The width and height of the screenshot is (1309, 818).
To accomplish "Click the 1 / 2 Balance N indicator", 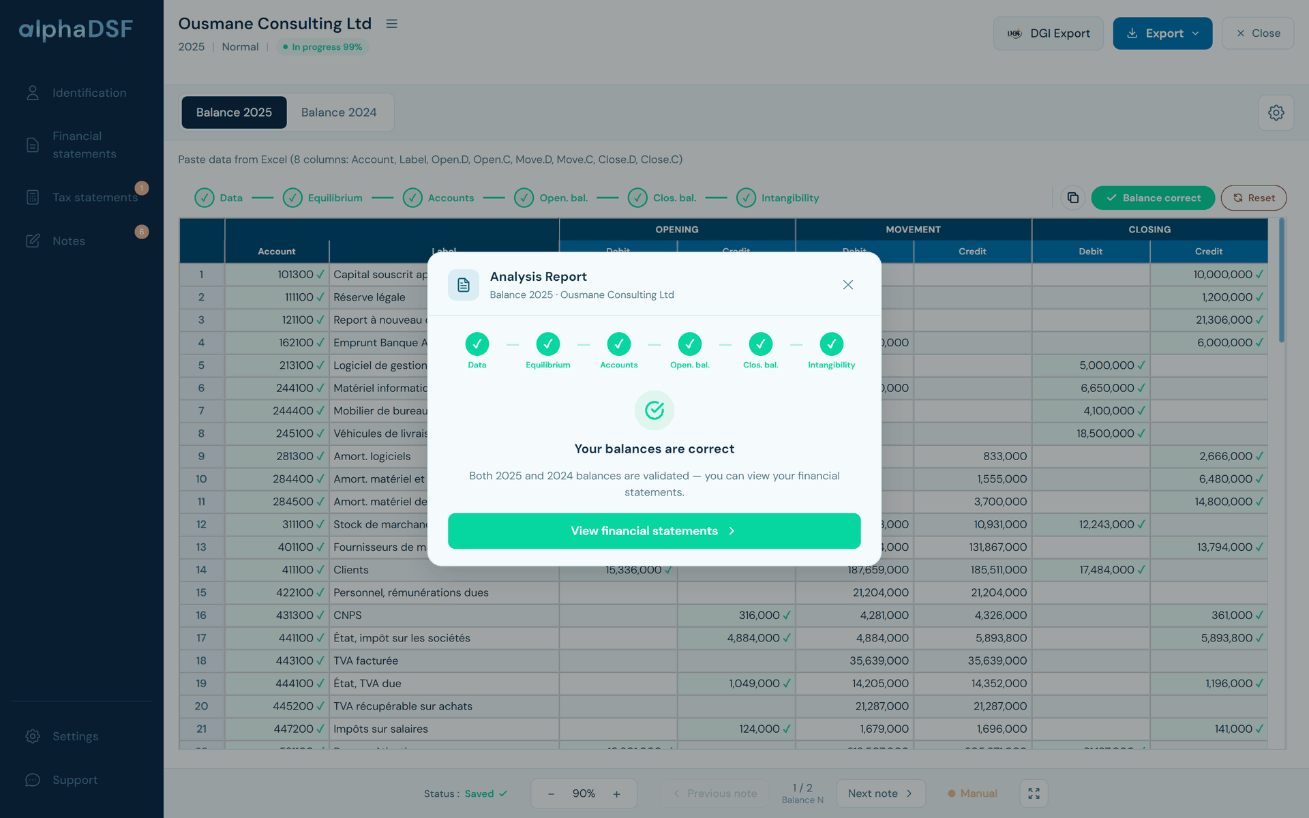I will pos(802,793).
